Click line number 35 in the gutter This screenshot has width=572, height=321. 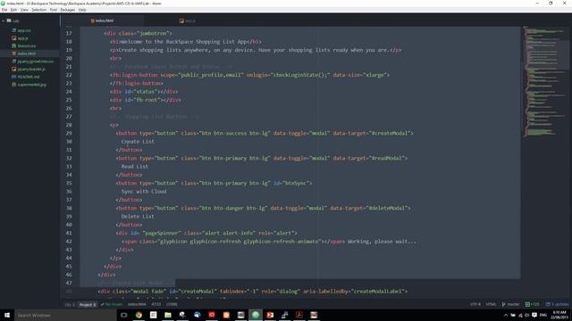[69, 183]
